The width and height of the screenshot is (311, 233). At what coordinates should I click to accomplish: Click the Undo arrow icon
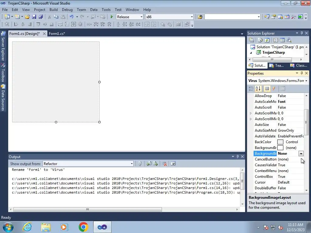pyautogui.click(x=72, y=17)
